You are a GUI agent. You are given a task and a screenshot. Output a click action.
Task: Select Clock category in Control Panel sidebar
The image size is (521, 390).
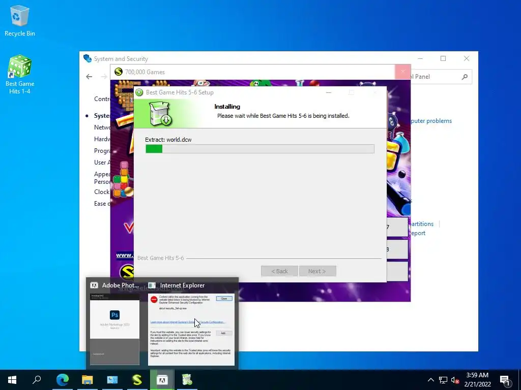102,192
